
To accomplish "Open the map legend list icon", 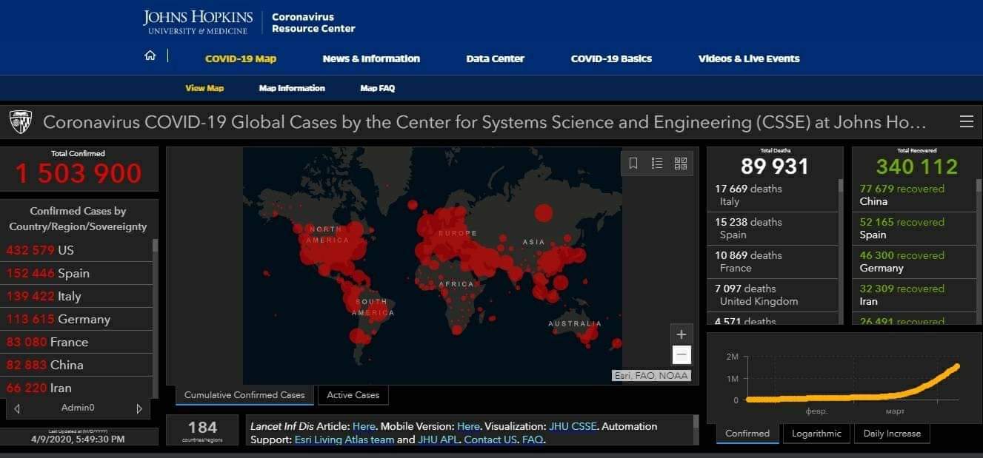I will 657,164.
